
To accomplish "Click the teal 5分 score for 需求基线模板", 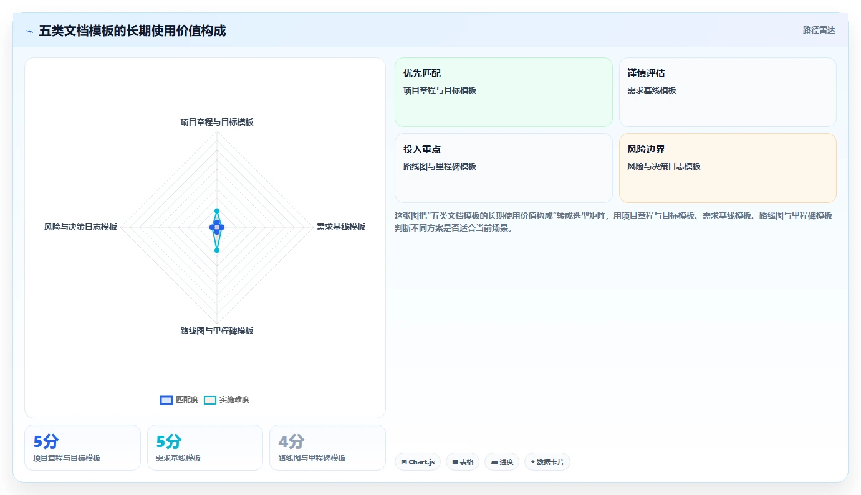I will tap(169, 442).
